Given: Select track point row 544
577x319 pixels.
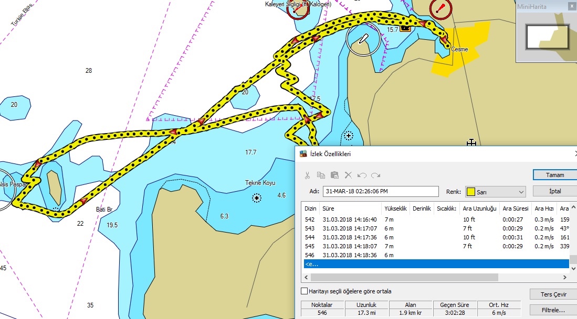Looking at the screenshot, I should point(436,237).
